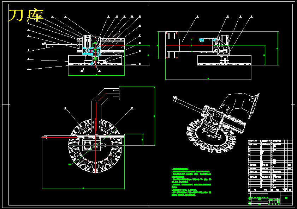Select the green height dimension right of side view
The height and width of the screenshot is (209, 297).
pos(278,48)
